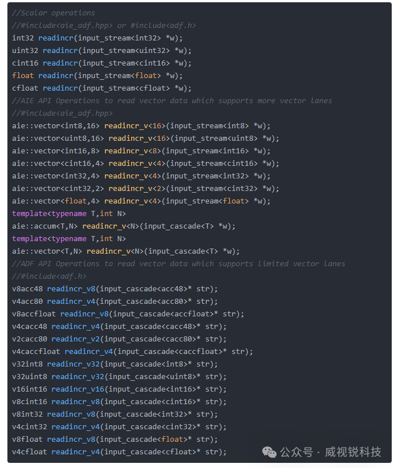The width and height of the screenshot is (394, 468).
Task: Click readincr_v32 in the v32int8 line
Action: pos(74,364)
